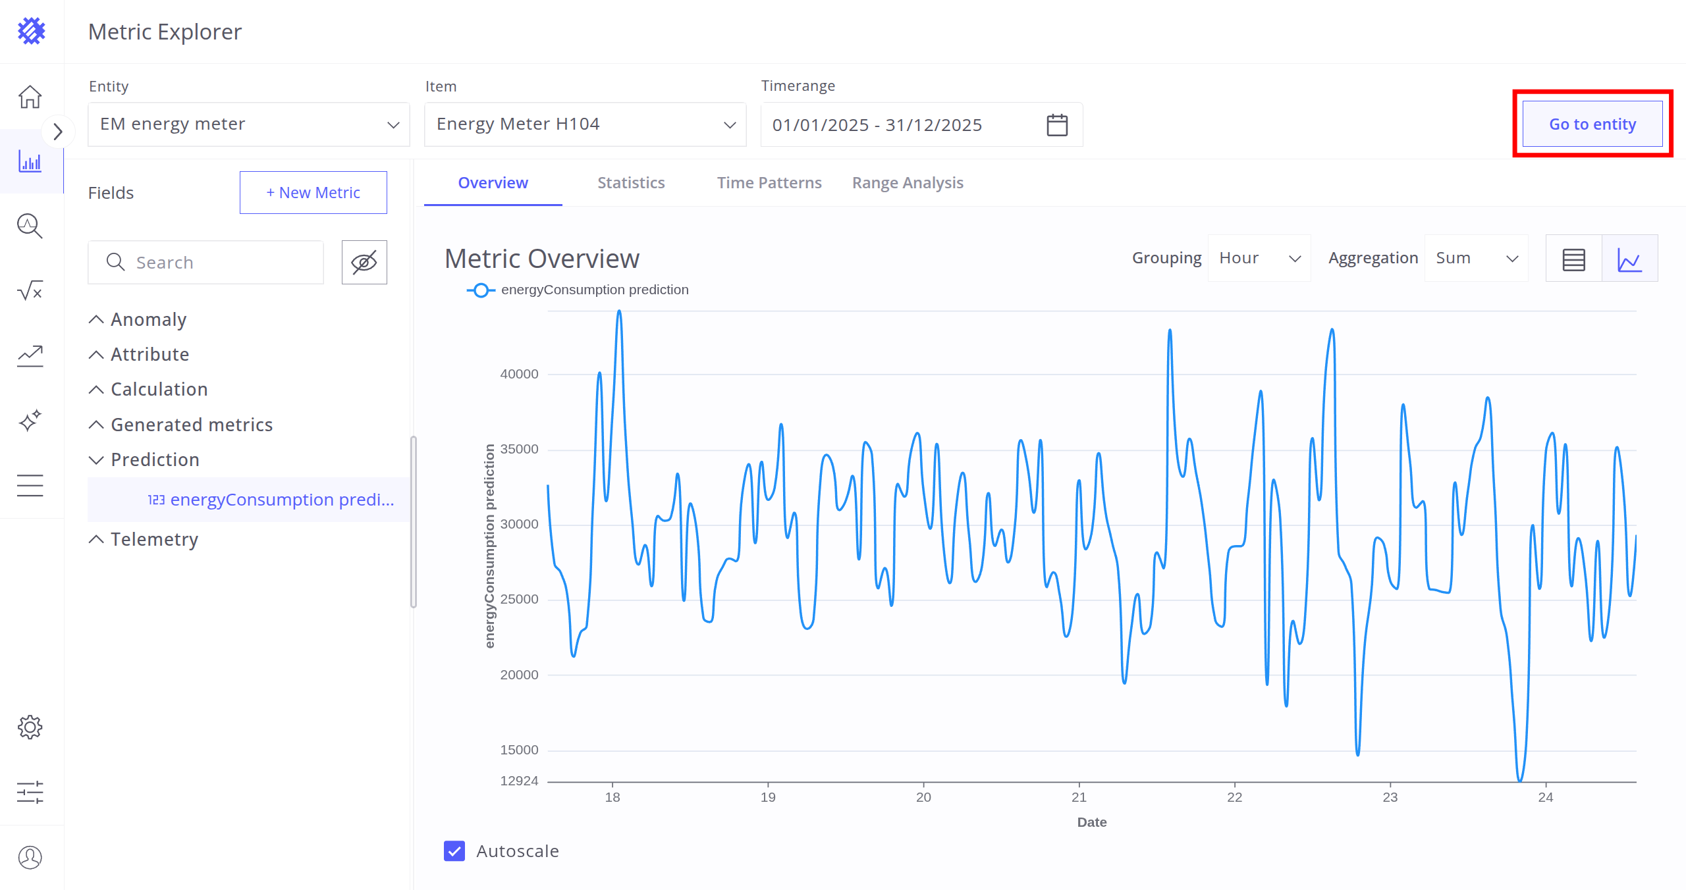Click the New Metric button

pos(313,193)
